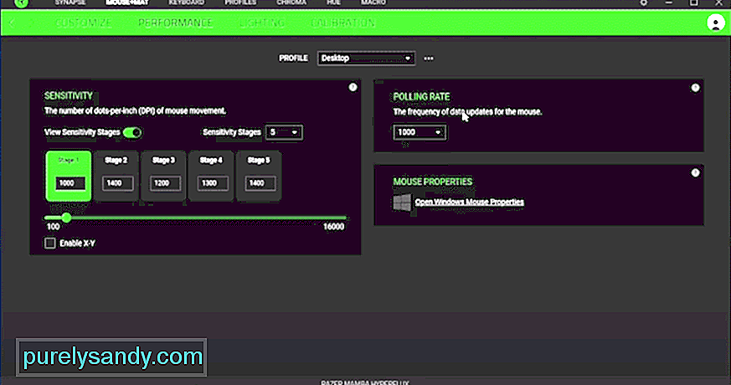The width and height of the screenshot is (731, 385).
Task: Click Stage 4 DPI value field
Action: (x=213, y=183)
